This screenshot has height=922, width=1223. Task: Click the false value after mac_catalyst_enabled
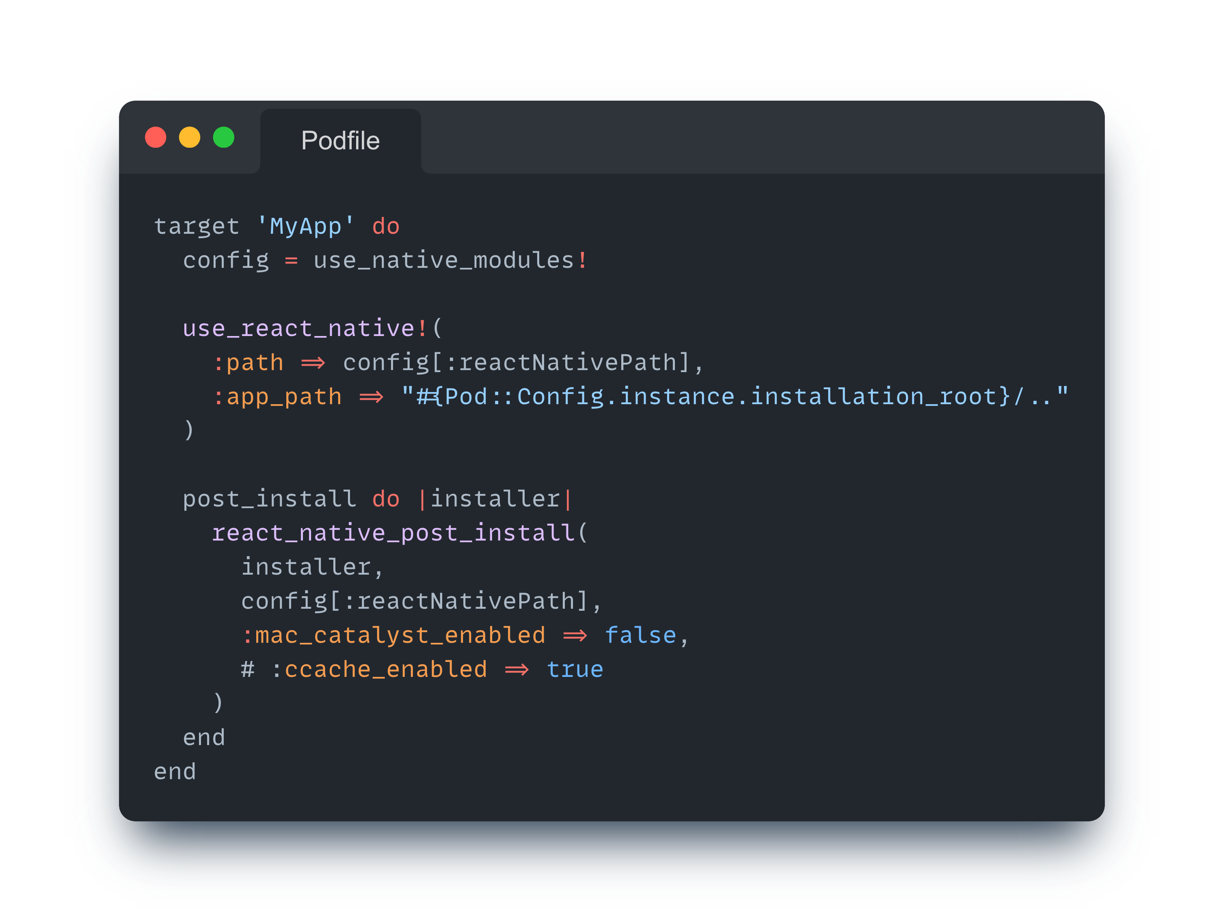point(640,636)
